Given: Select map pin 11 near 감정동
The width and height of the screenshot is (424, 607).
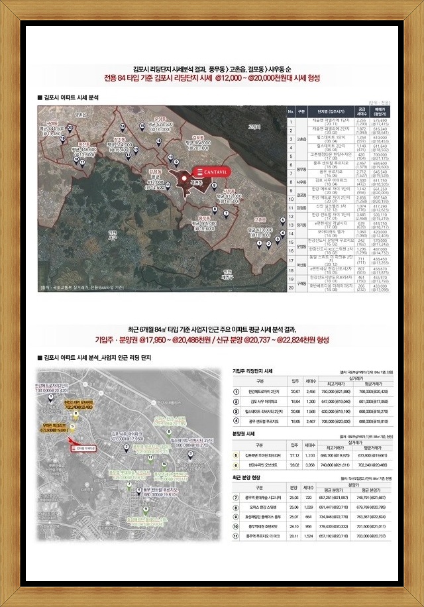Looking at the screenshot, I should 168,186.
